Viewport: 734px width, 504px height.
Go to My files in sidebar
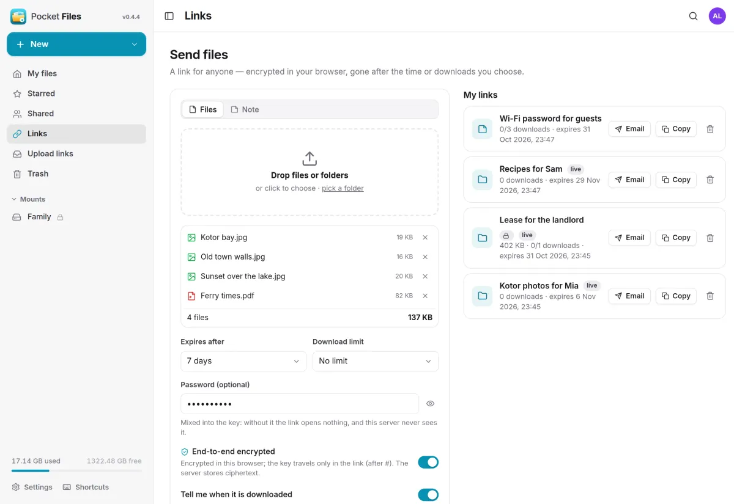76,73
